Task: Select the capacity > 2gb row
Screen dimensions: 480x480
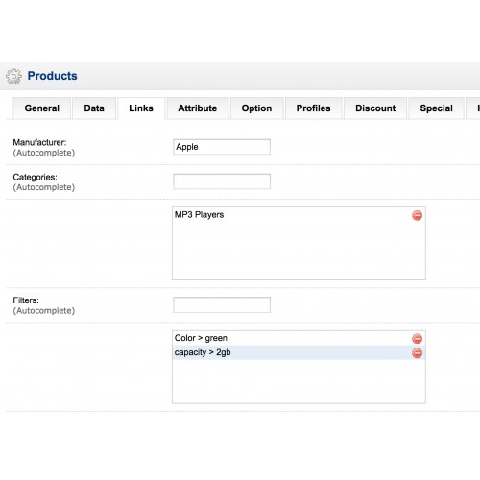Action: pyautogui.click(x=299, y=352)
